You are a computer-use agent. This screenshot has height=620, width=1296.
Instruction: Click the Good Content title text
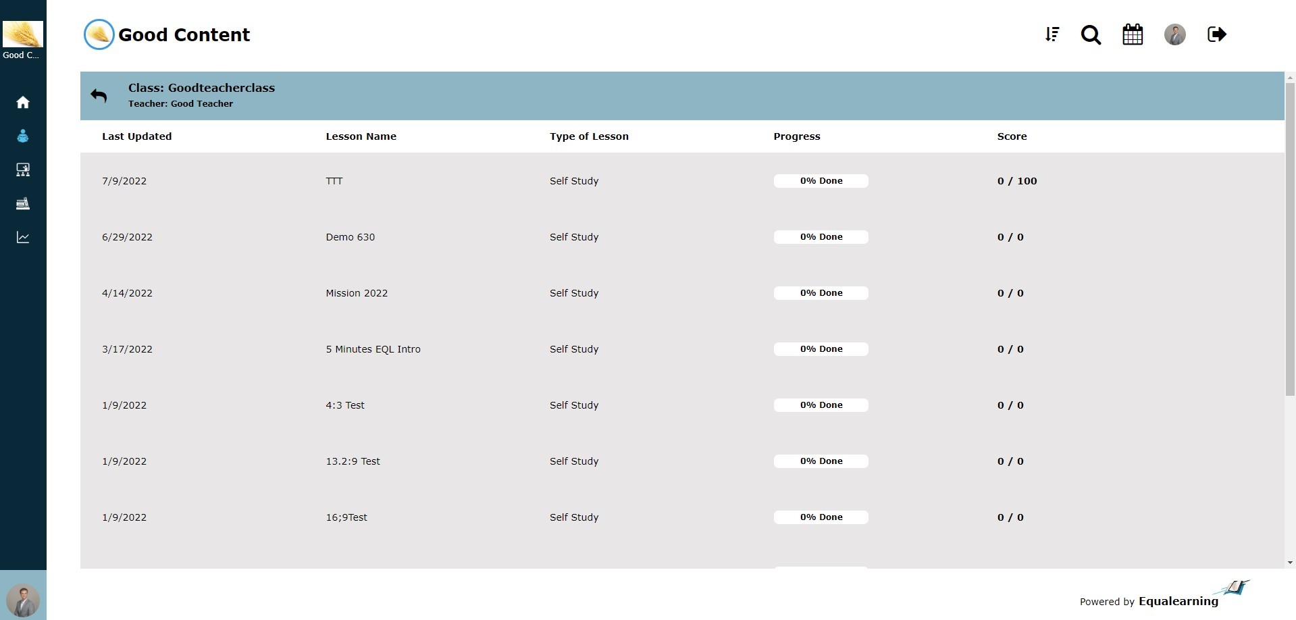[x=184, y=35]
